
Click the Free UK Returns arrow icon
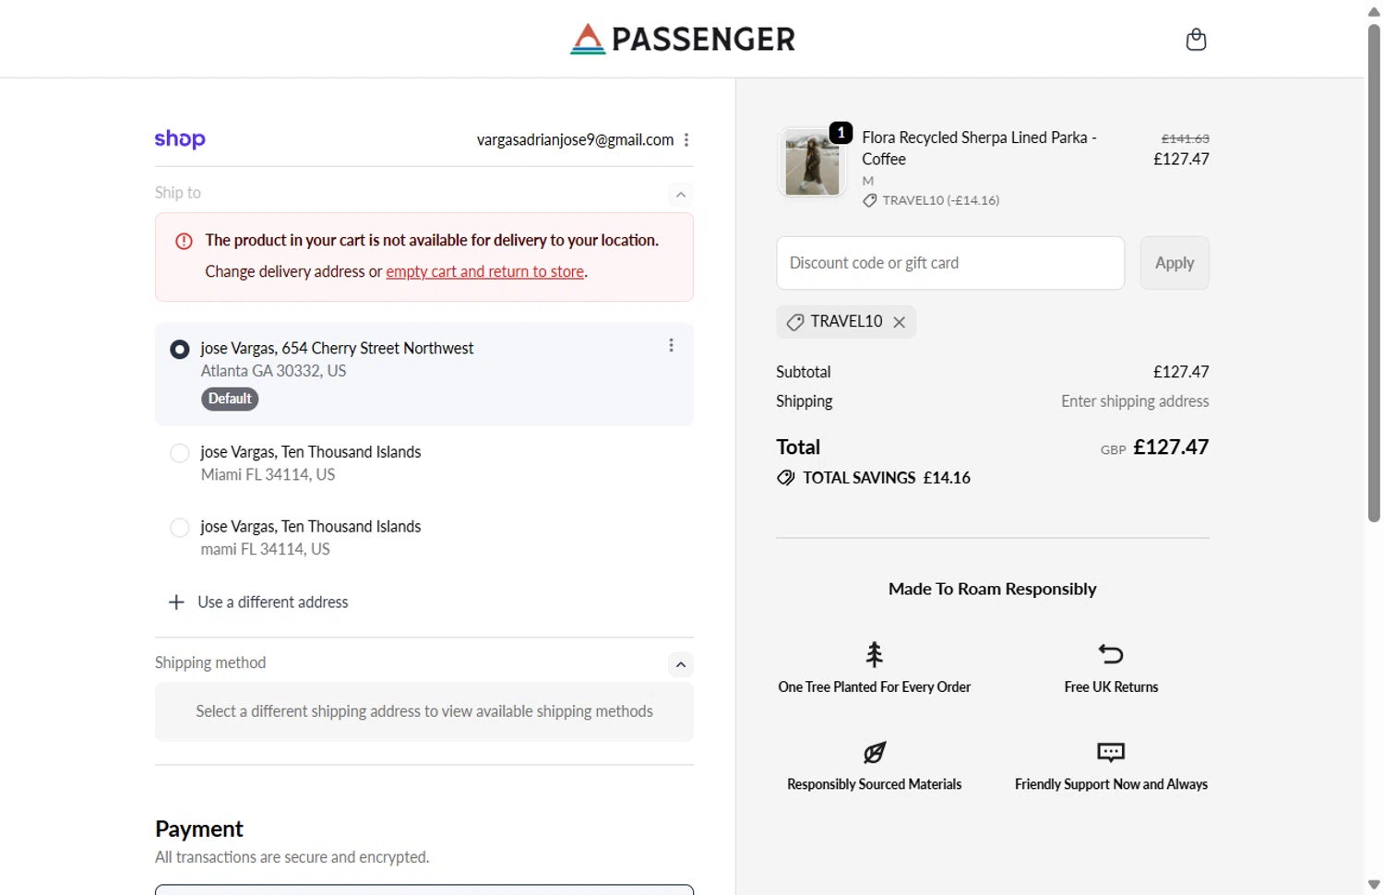pyautogui.click(x=1111, y=654)
